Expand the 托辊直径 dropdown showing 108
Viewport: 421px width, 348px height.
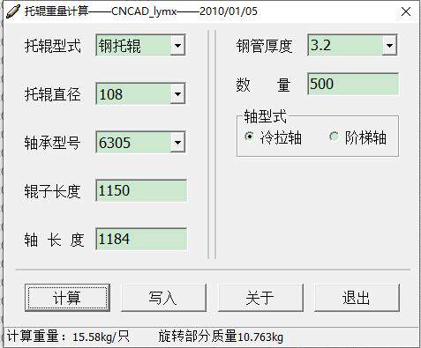[177, 94]
